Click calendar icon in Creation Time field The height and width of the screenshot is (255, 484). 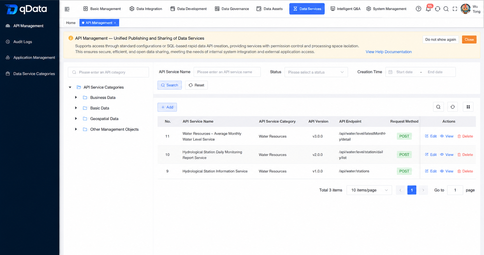point(390,72)
